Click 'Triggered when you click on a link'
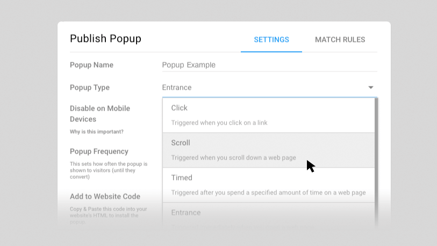This screenshot has height=246, width=437. tap(219, 123)
